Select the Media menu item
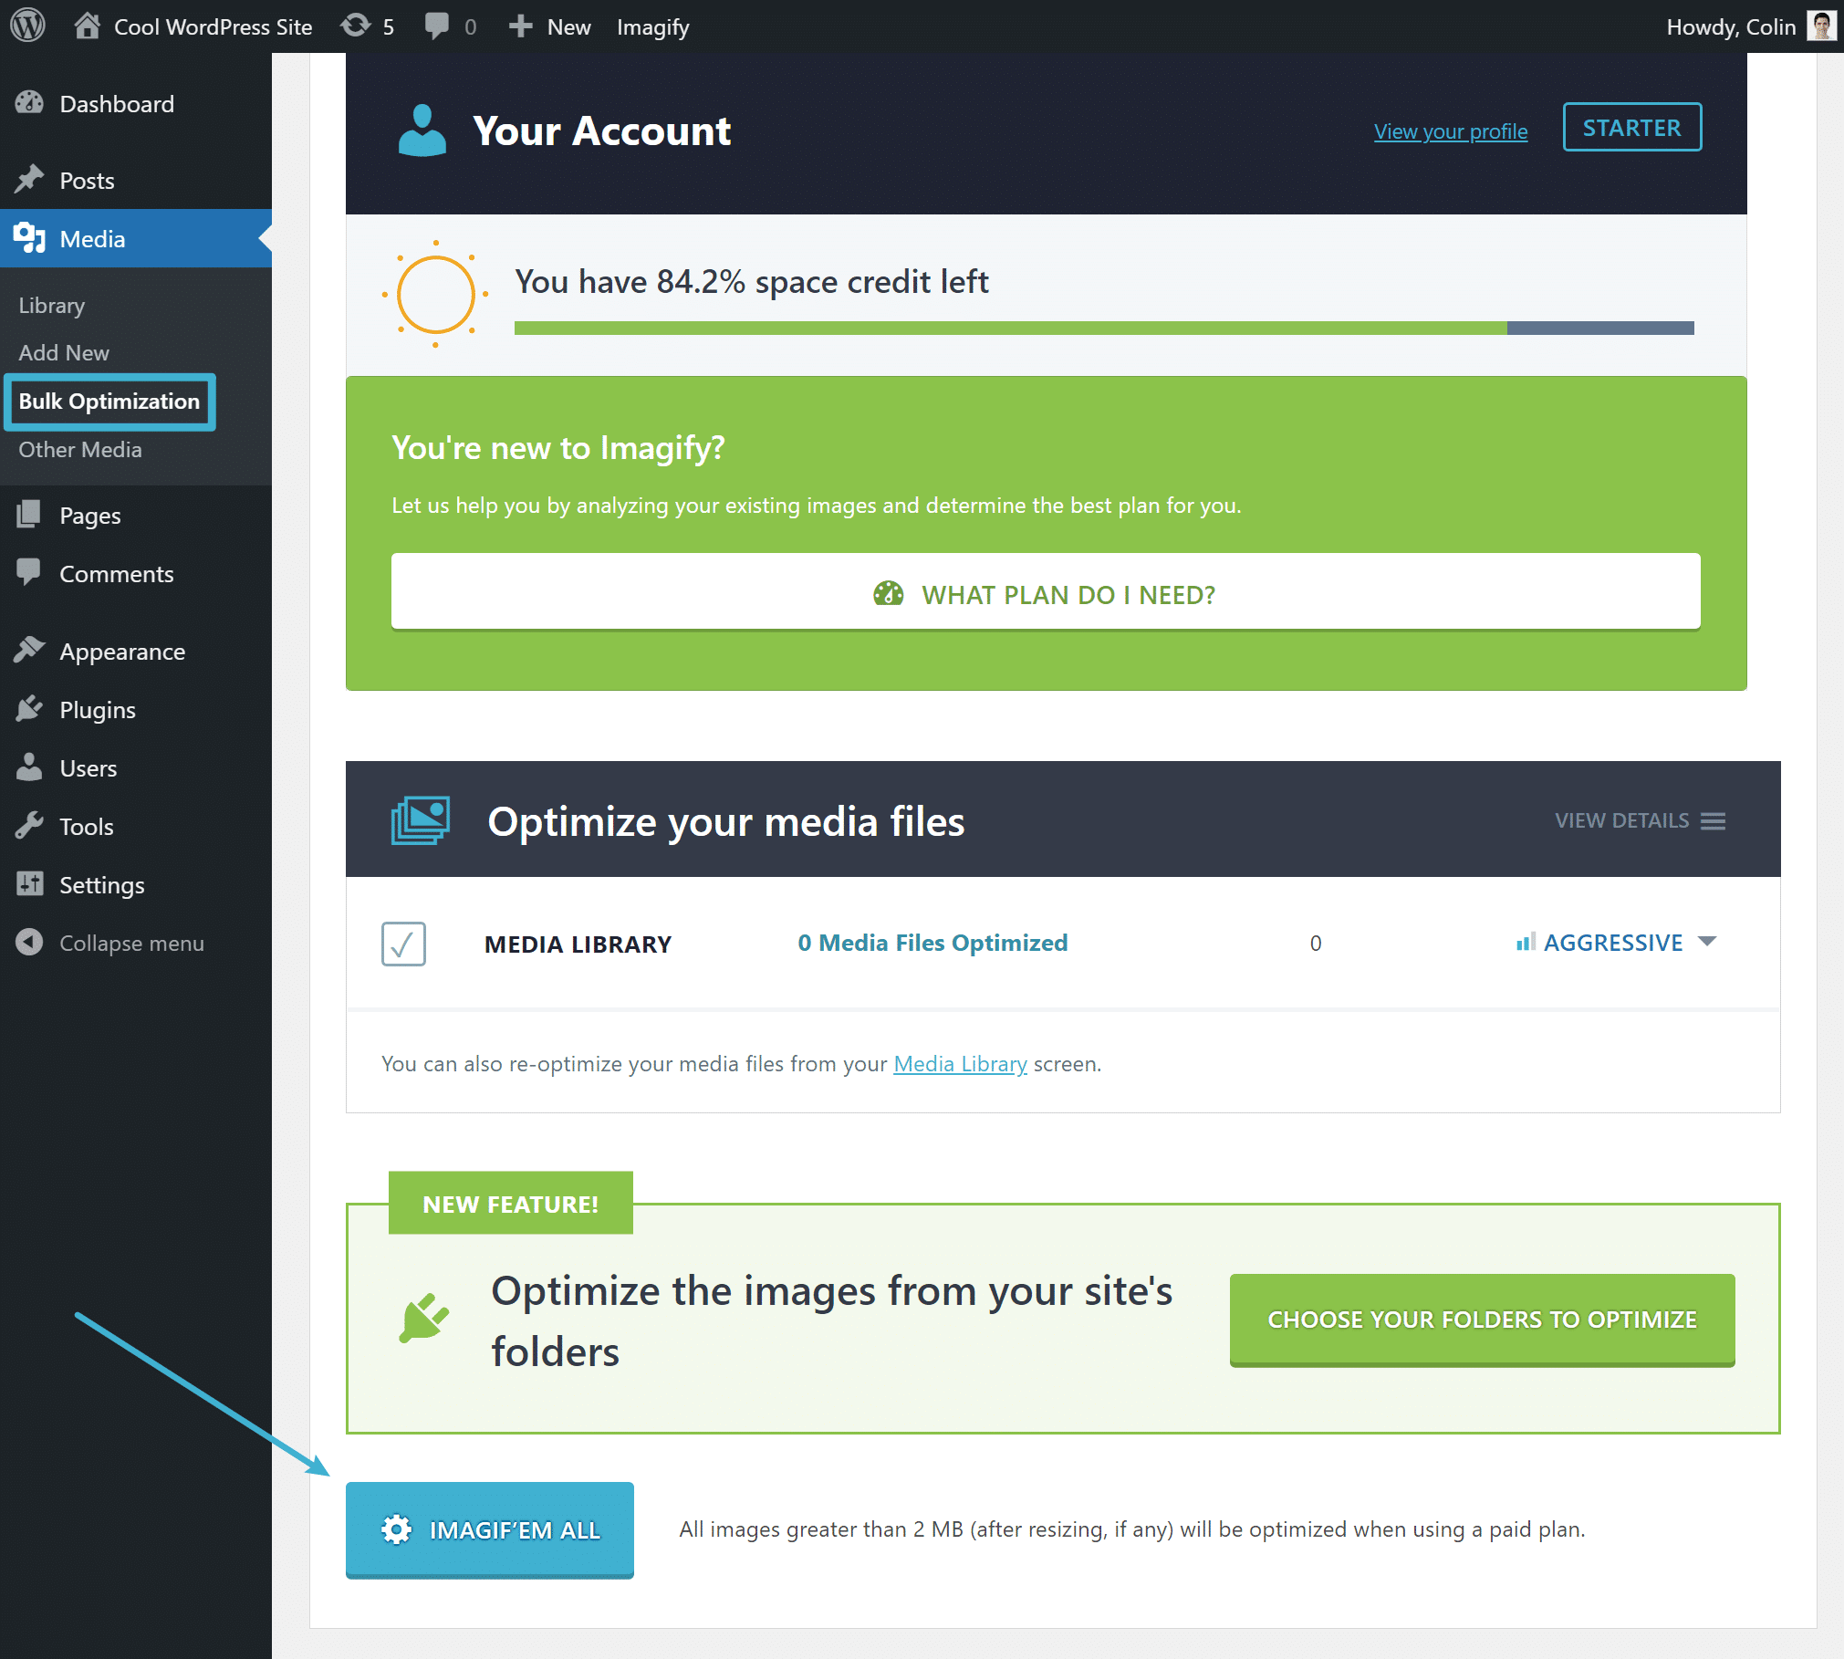Screen dimensions: 1844x1659 (x=136, y=238)
